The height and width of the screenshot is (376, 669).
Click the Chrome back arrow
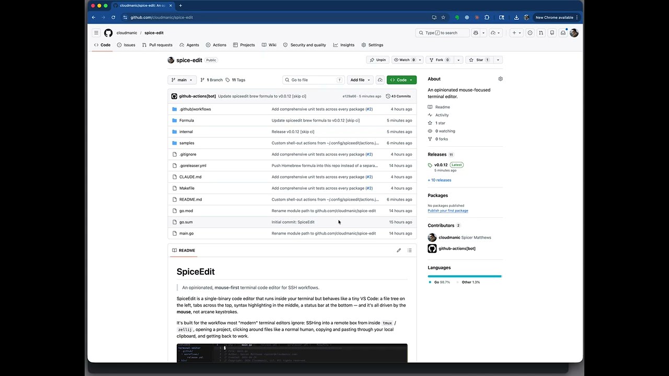(94, 17)
